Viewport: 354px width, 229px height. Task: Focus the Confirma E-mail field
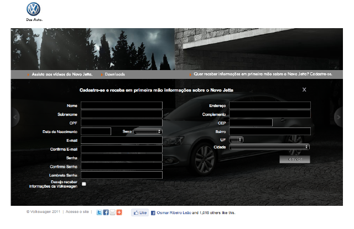tap(122, 149)
